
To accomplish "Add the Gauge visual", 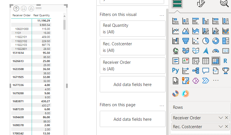I will pyautogui.click(x=216, y=51).
